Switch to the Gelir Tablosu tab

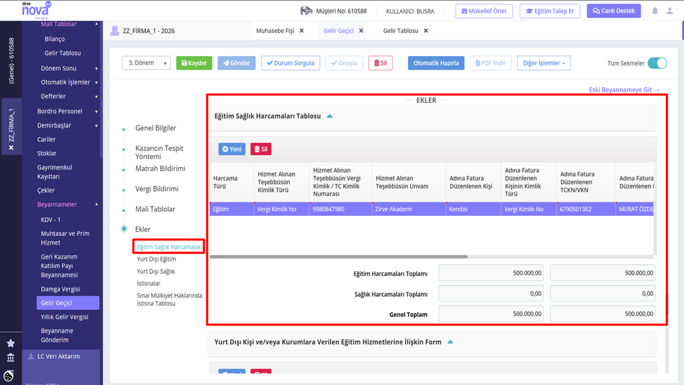(x=401, y=31)
